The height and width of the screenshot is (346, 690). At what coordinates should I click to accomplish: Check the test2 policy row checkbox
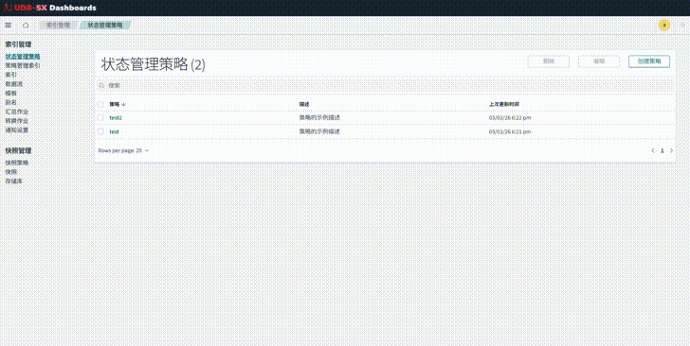click(100, 117)
